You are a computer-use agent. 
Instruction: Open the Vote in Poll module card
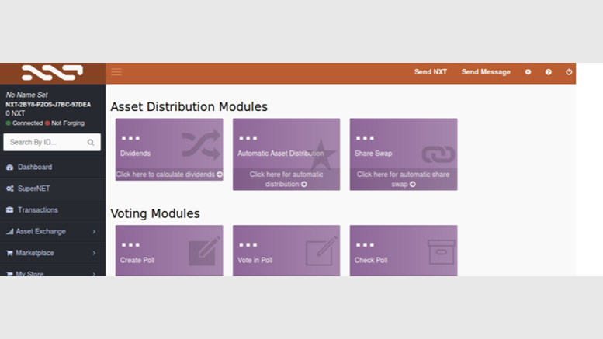click(x=286, y=251)
